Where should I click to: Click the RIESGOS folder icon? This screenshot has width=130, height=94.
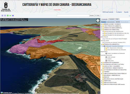(103, 77)
